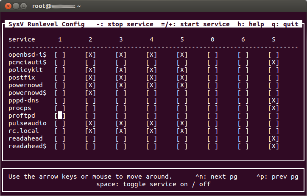Screen dimensions: 307x196
Task: Disable powernowd in runlevel 4
Action: click(x=151, y=85)
